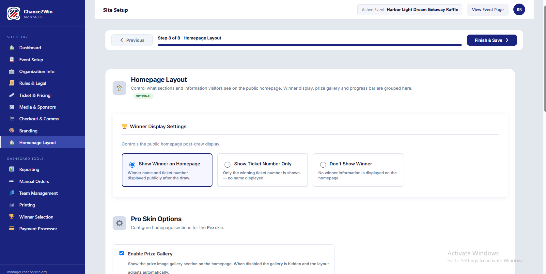The width and height of the screenshot is (546, 274).
Task: Click the OPTIONAL badge
Action: pos(143,96)
